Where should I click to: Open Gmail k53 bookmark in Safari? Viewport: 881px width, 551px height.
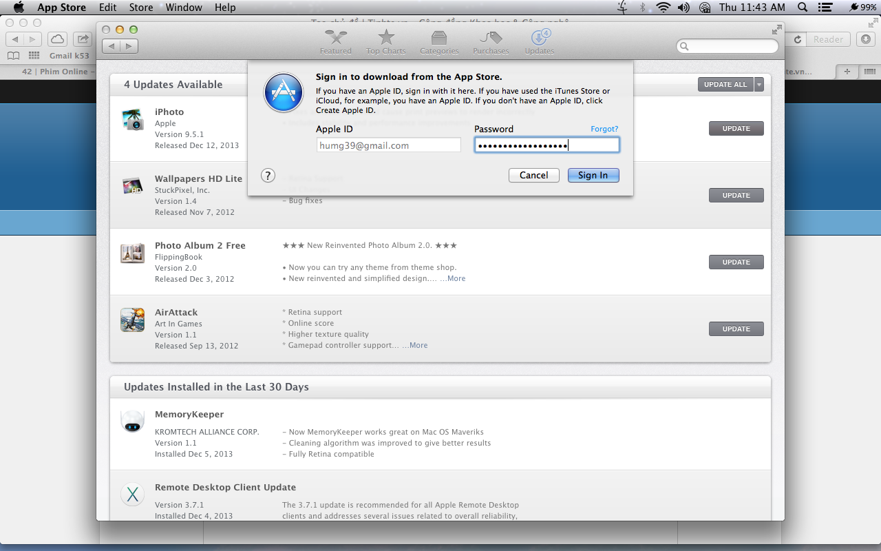[x=69, y=56]
